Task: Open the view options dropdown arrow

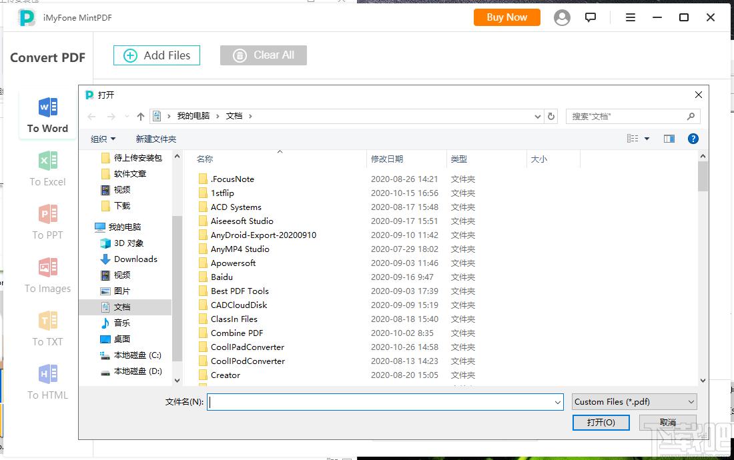Action: click(647, 139)
